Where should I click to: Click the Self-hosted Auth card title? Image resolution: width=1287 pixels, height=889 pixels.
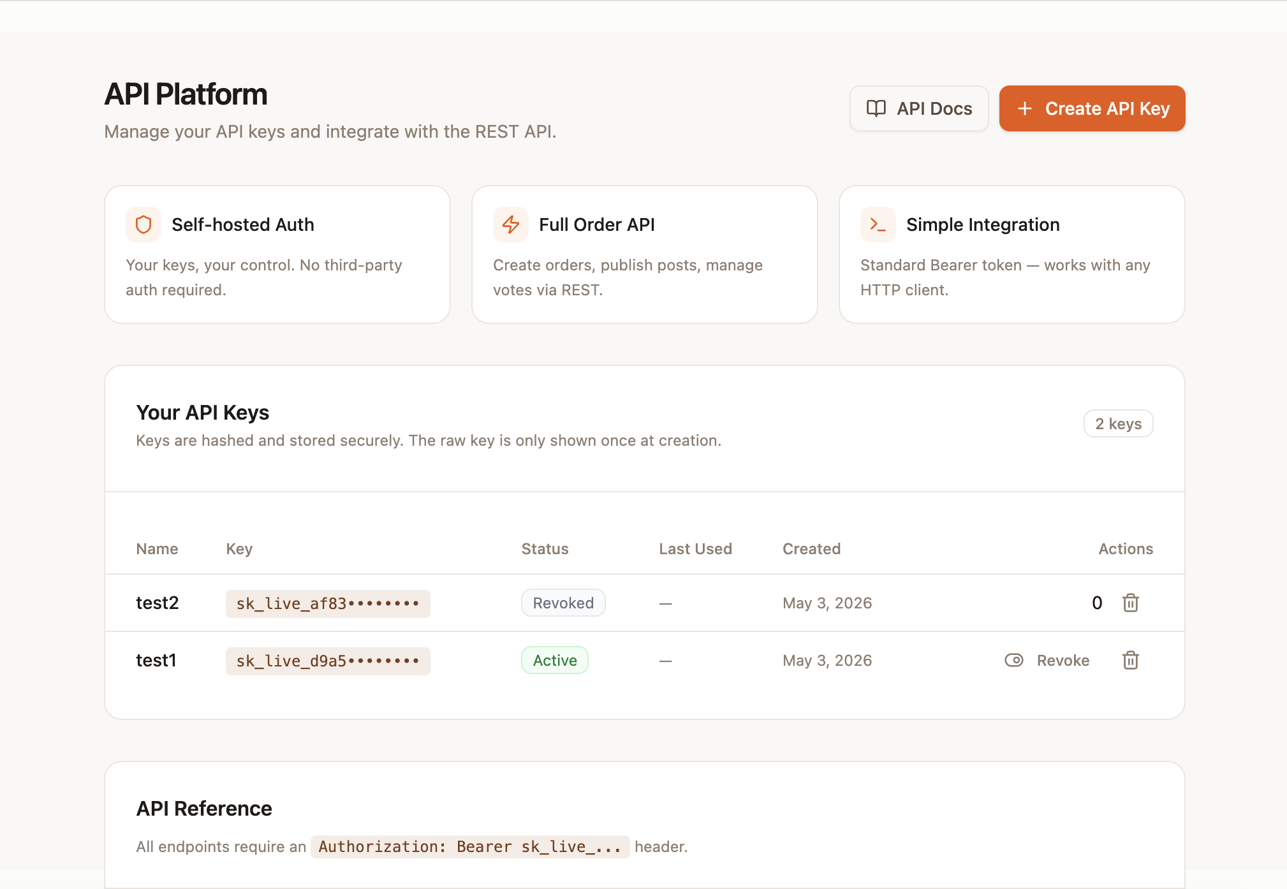pyautogui.click(x=243, y=224)
